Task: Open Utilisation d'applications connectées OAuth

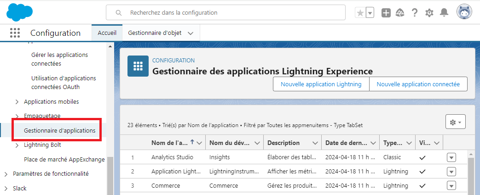Action: [64, 83]
